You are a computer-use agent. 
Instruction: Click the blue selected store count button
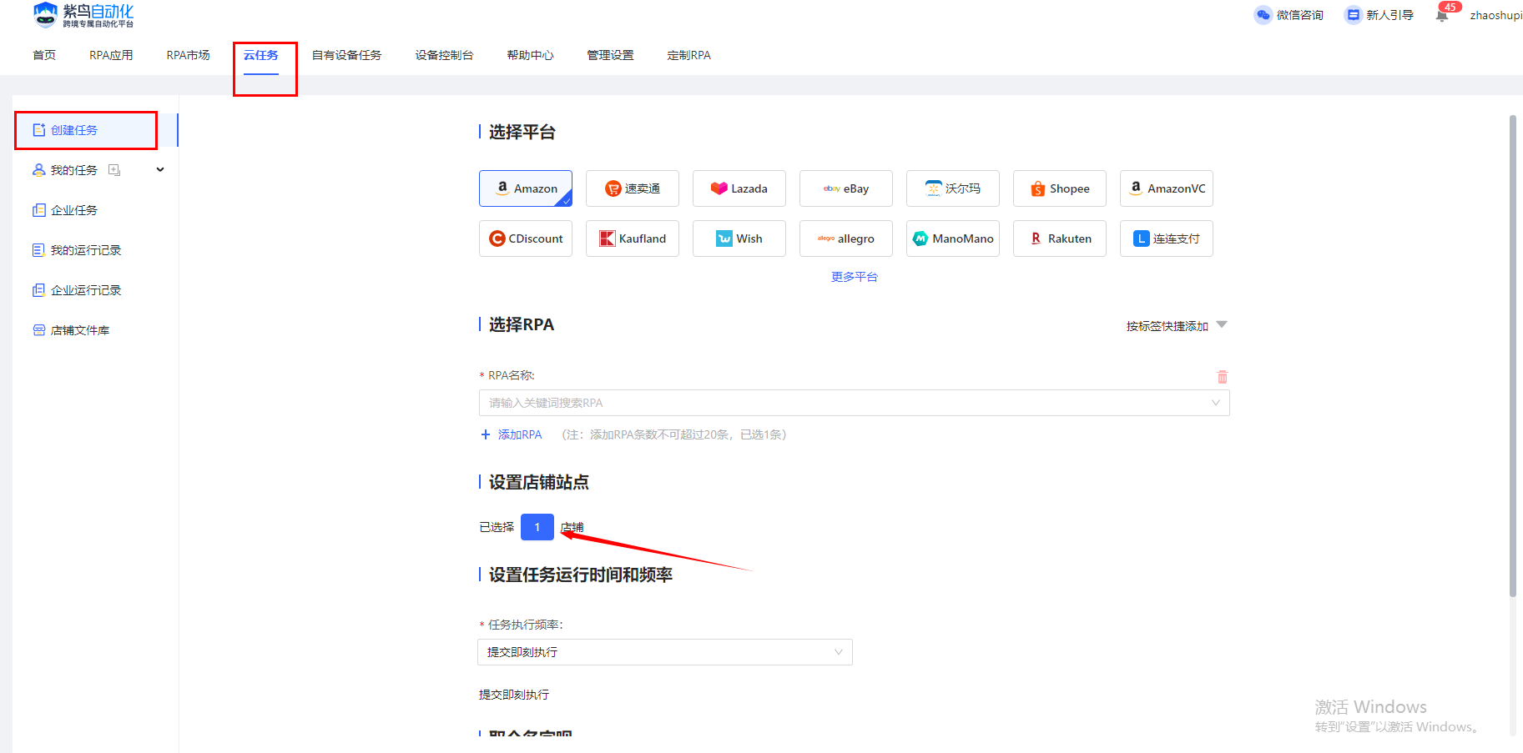click(537, 527)
